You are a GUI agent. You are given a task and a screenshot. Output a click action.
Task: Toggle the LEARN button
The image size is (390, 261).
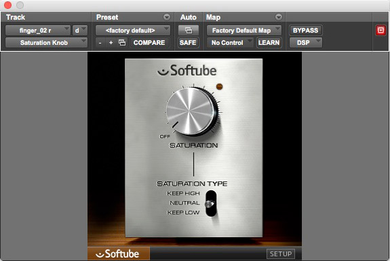(269, 43)
